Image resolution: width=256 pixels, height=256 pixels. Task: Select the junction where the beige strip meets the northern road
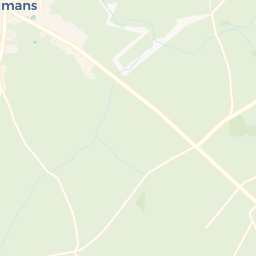coord(211,14)
